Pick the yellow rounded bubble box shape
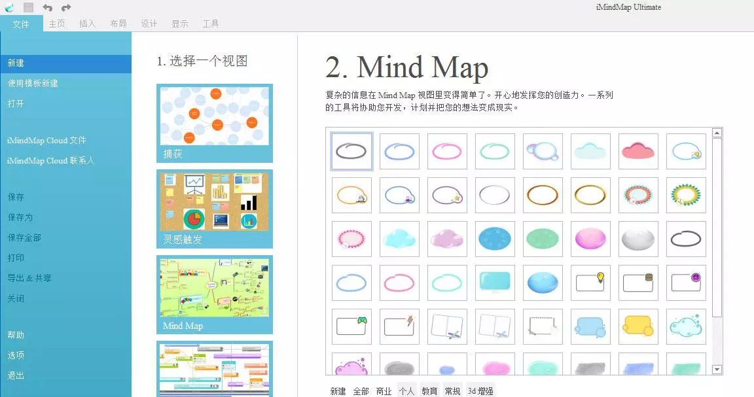The height and width of the screenshot is (397, 754). (638, 326)
